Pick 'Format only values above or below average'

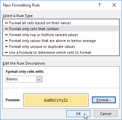[x=61, y=41]
